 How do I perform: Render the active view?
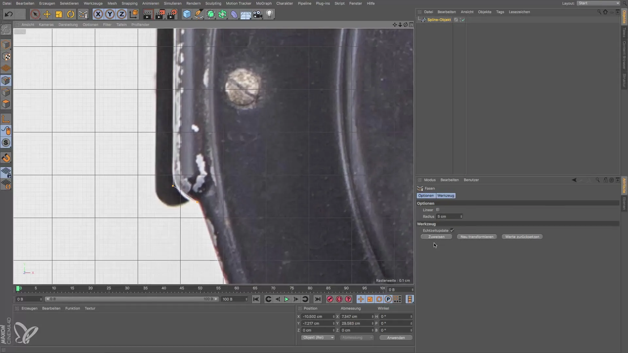click(148, 14)
